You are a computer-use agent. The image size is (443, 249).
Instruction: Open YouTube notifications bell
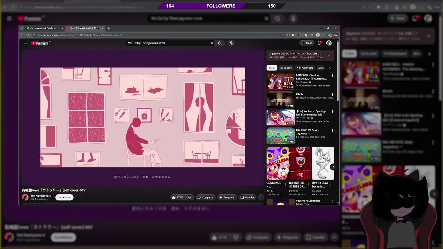319,43
